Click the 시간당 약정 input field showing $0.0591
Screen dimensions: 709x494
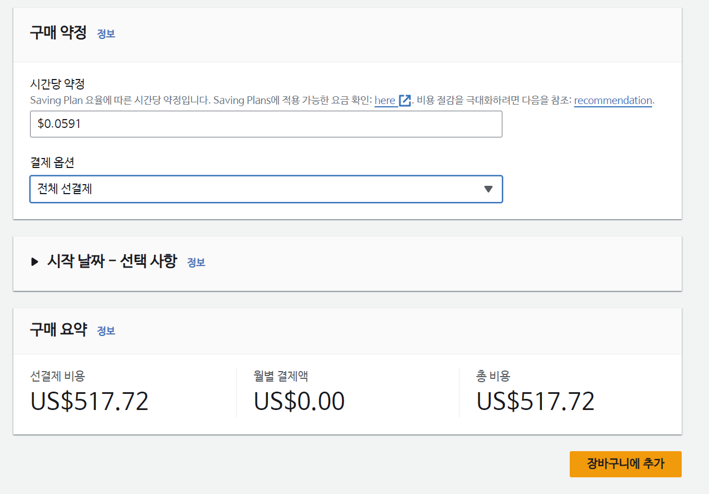tap(266, 124)
